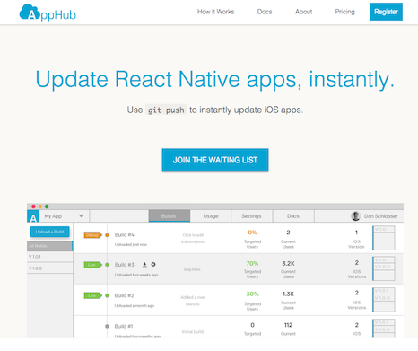Click Upload a Build button

[49, 232]
